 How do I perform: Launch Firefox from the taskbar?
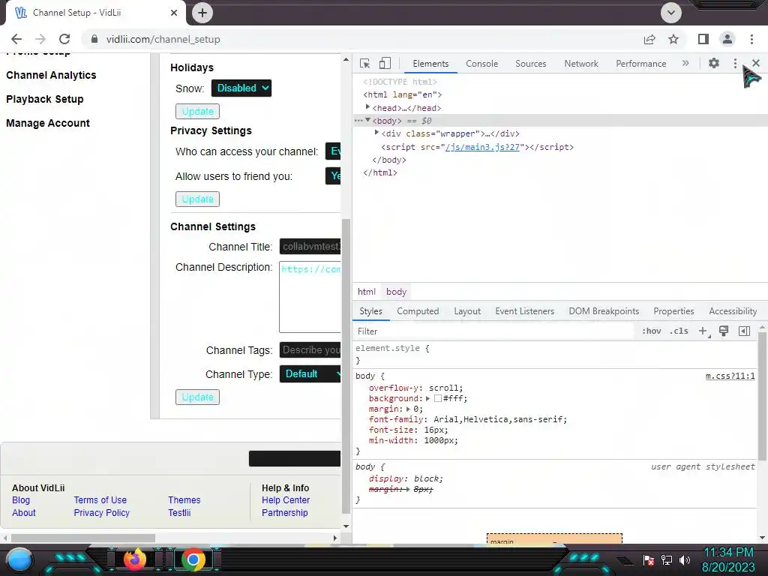point(135,559)
